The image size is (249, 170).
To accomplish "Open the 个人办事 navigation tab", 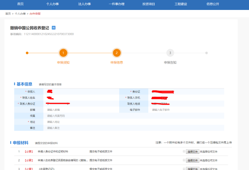I will (x=53, y=4).
